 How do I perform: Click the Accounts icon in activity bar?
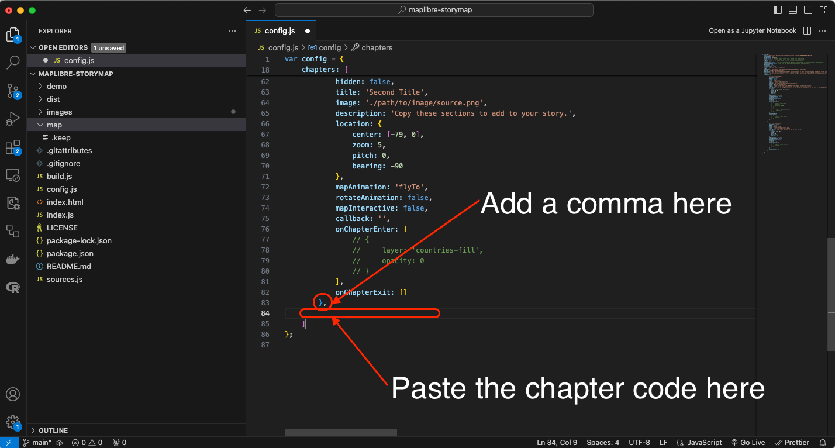coord(13,394)
